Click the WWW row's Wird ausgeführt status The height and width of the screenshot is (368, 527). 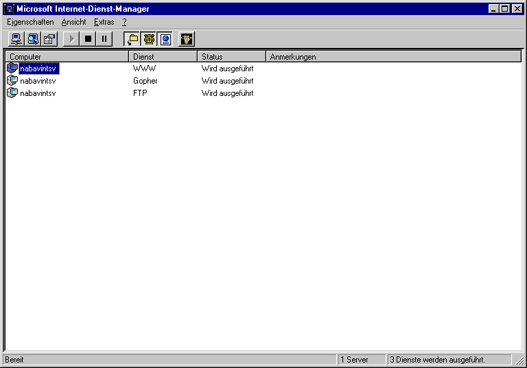(228, 69)
